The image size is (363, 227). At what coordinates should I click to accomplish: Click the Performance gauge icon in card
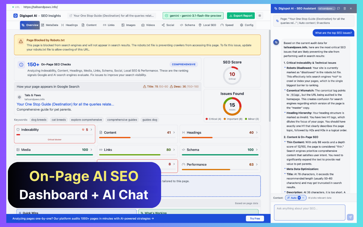pyautogui.click(x=183, y=164)
